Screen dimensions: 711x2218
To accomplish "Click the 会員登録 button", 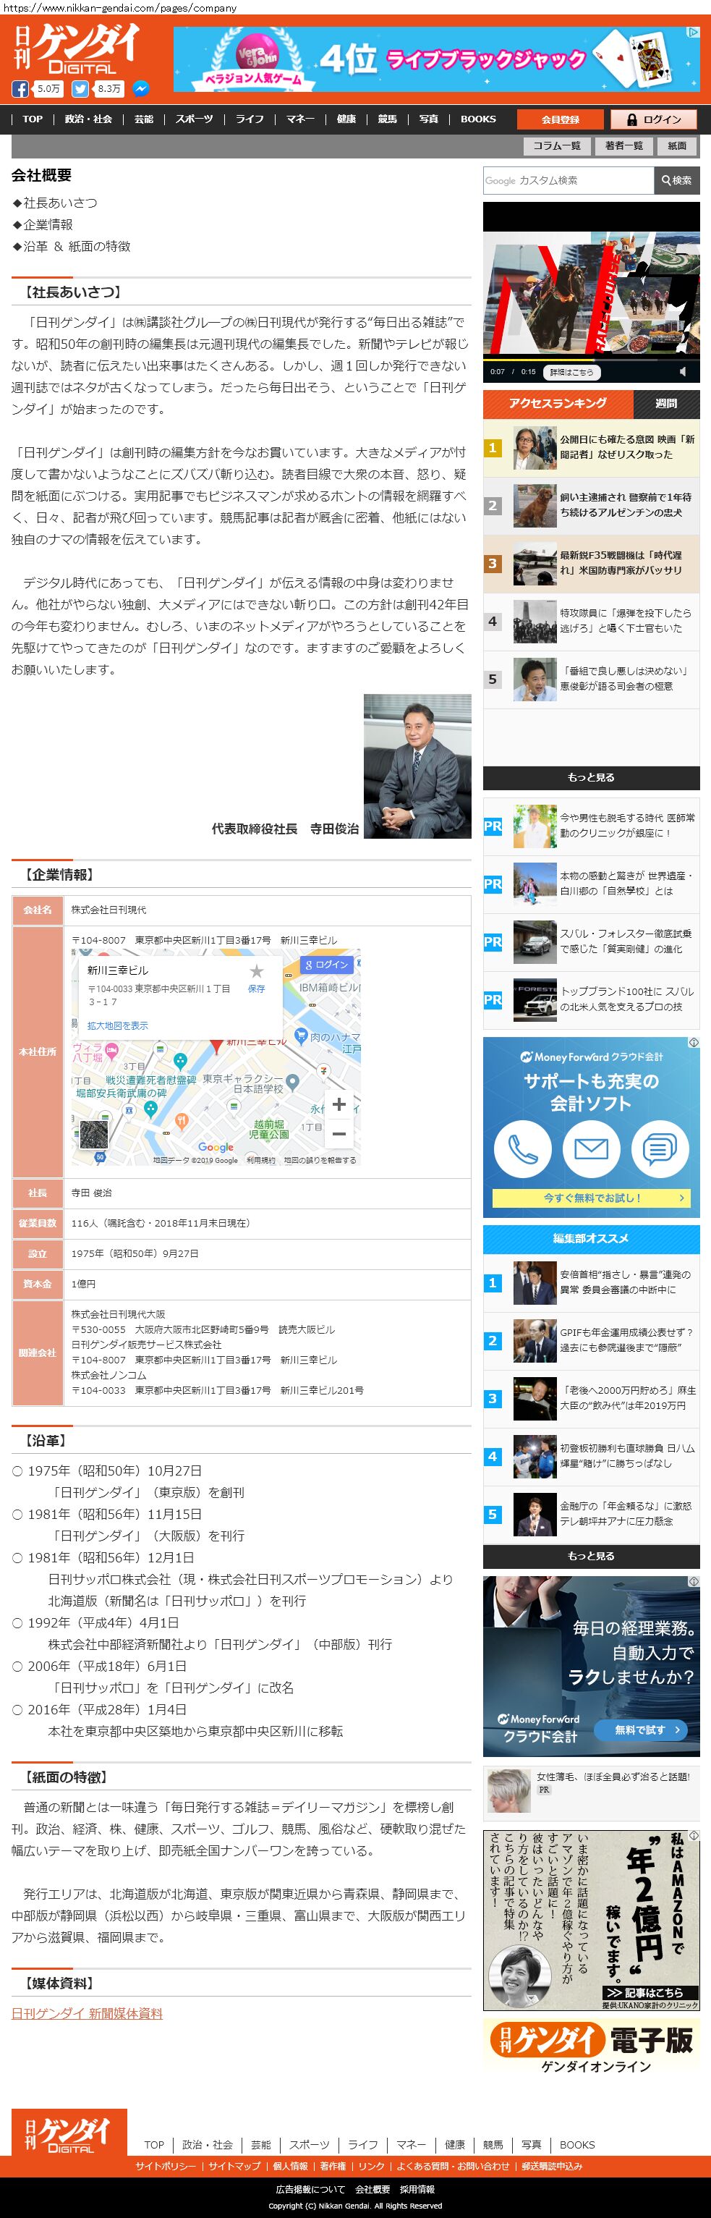I will point(561,119).
